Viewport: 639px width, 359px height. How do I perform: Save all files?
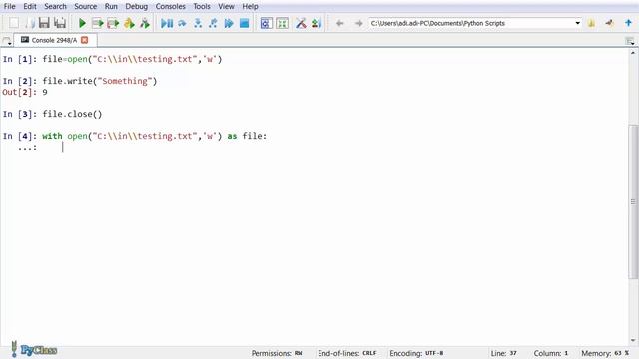(x=60, y=23)
